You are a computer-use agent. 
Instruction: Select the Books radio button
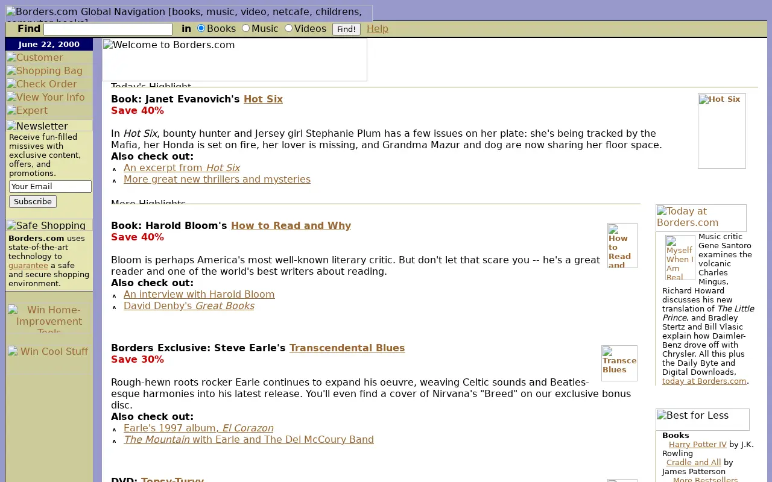pyautogui.click(x=201, y=28)
